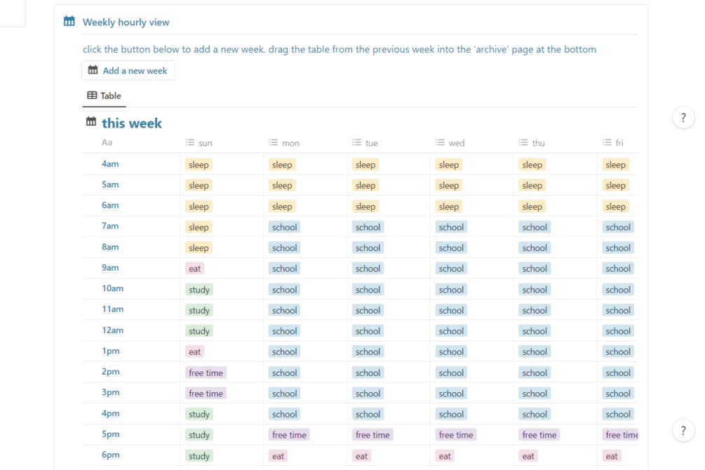Click the calendar icon beside Weekly hourly view

(69, 21)
